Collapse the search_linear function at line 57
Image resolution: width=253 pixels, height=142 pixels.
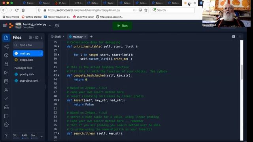[x=59, y=133]
